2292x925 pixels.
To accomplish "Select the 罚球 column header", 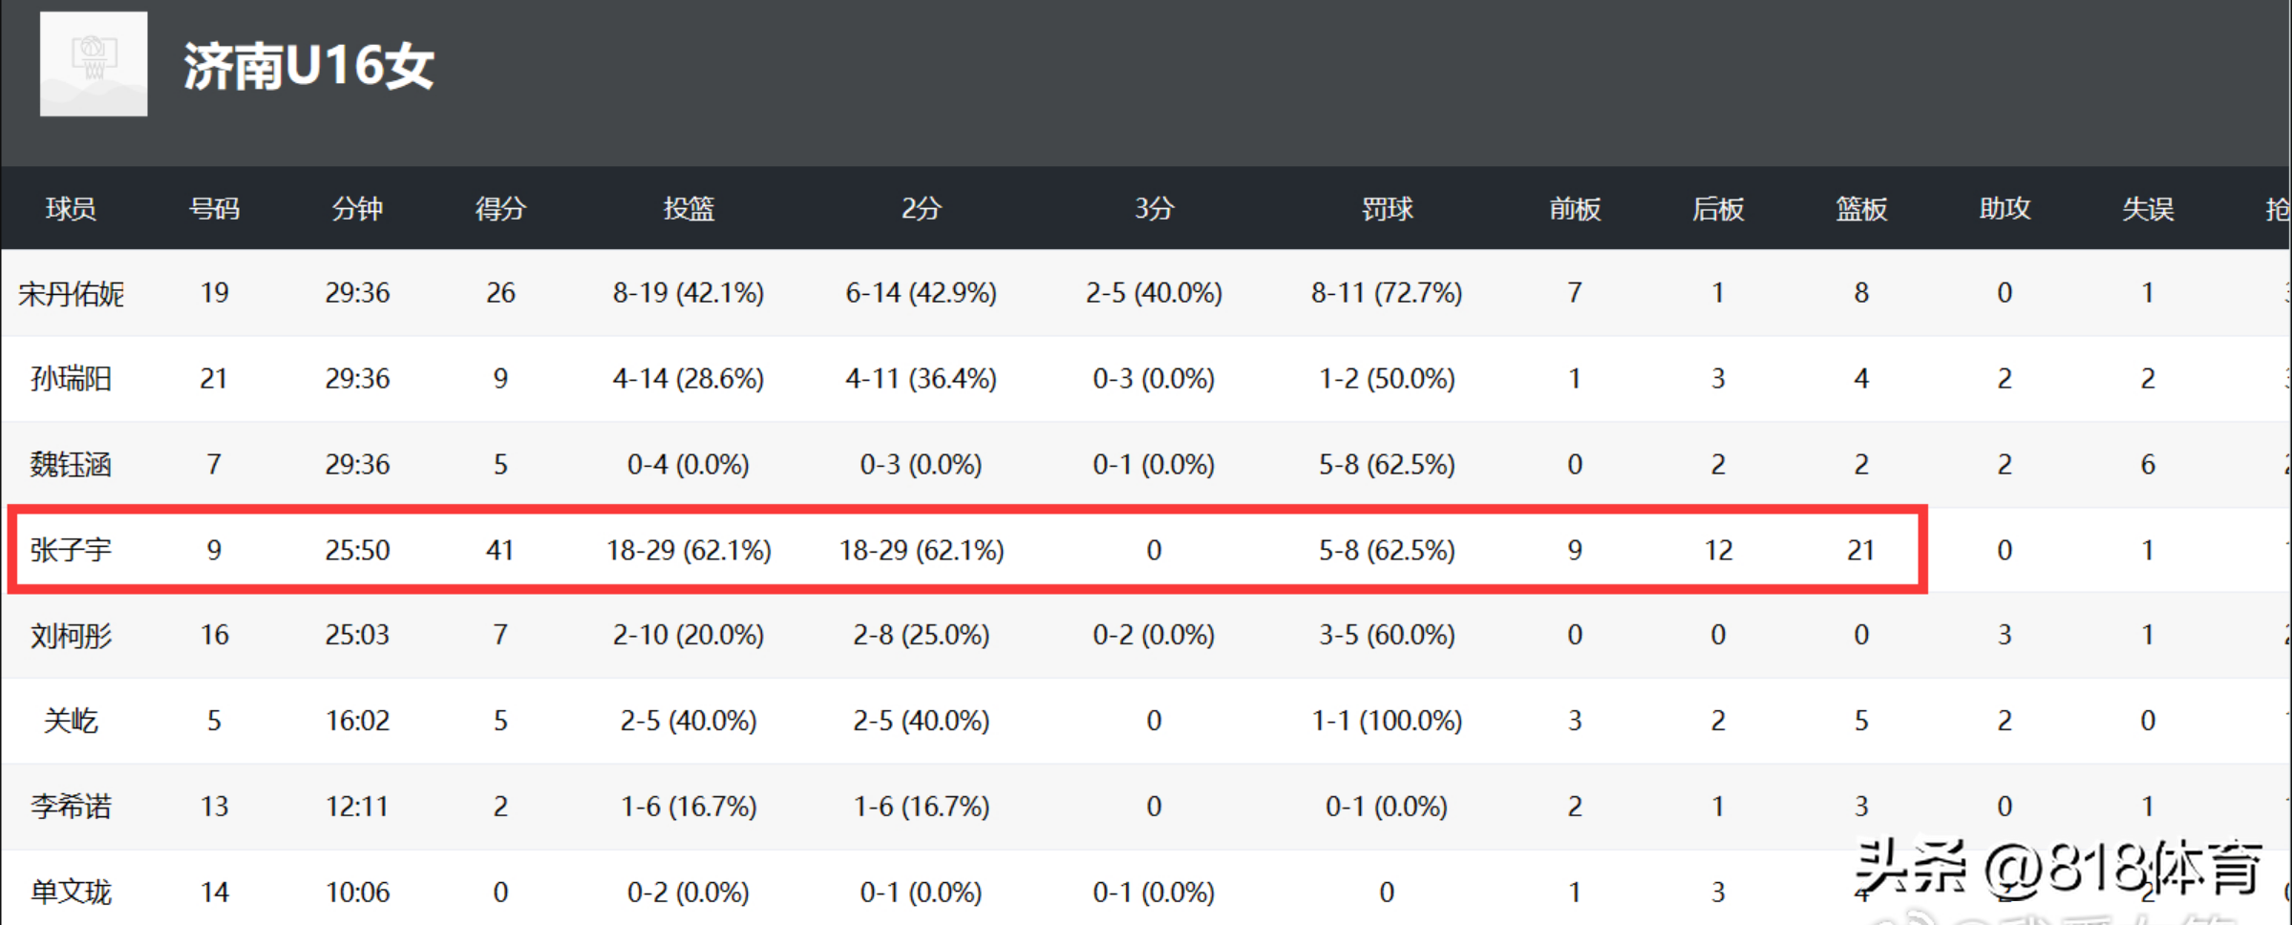I will [x=1387, y=208].
